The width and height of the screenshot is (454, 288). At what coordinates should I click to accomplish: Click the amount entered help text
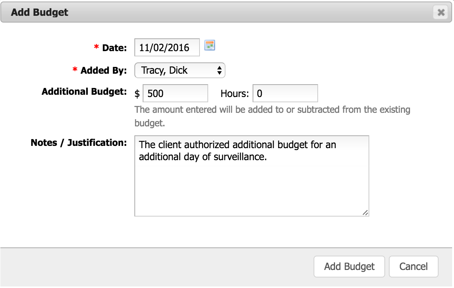click(x=273, y=117)
